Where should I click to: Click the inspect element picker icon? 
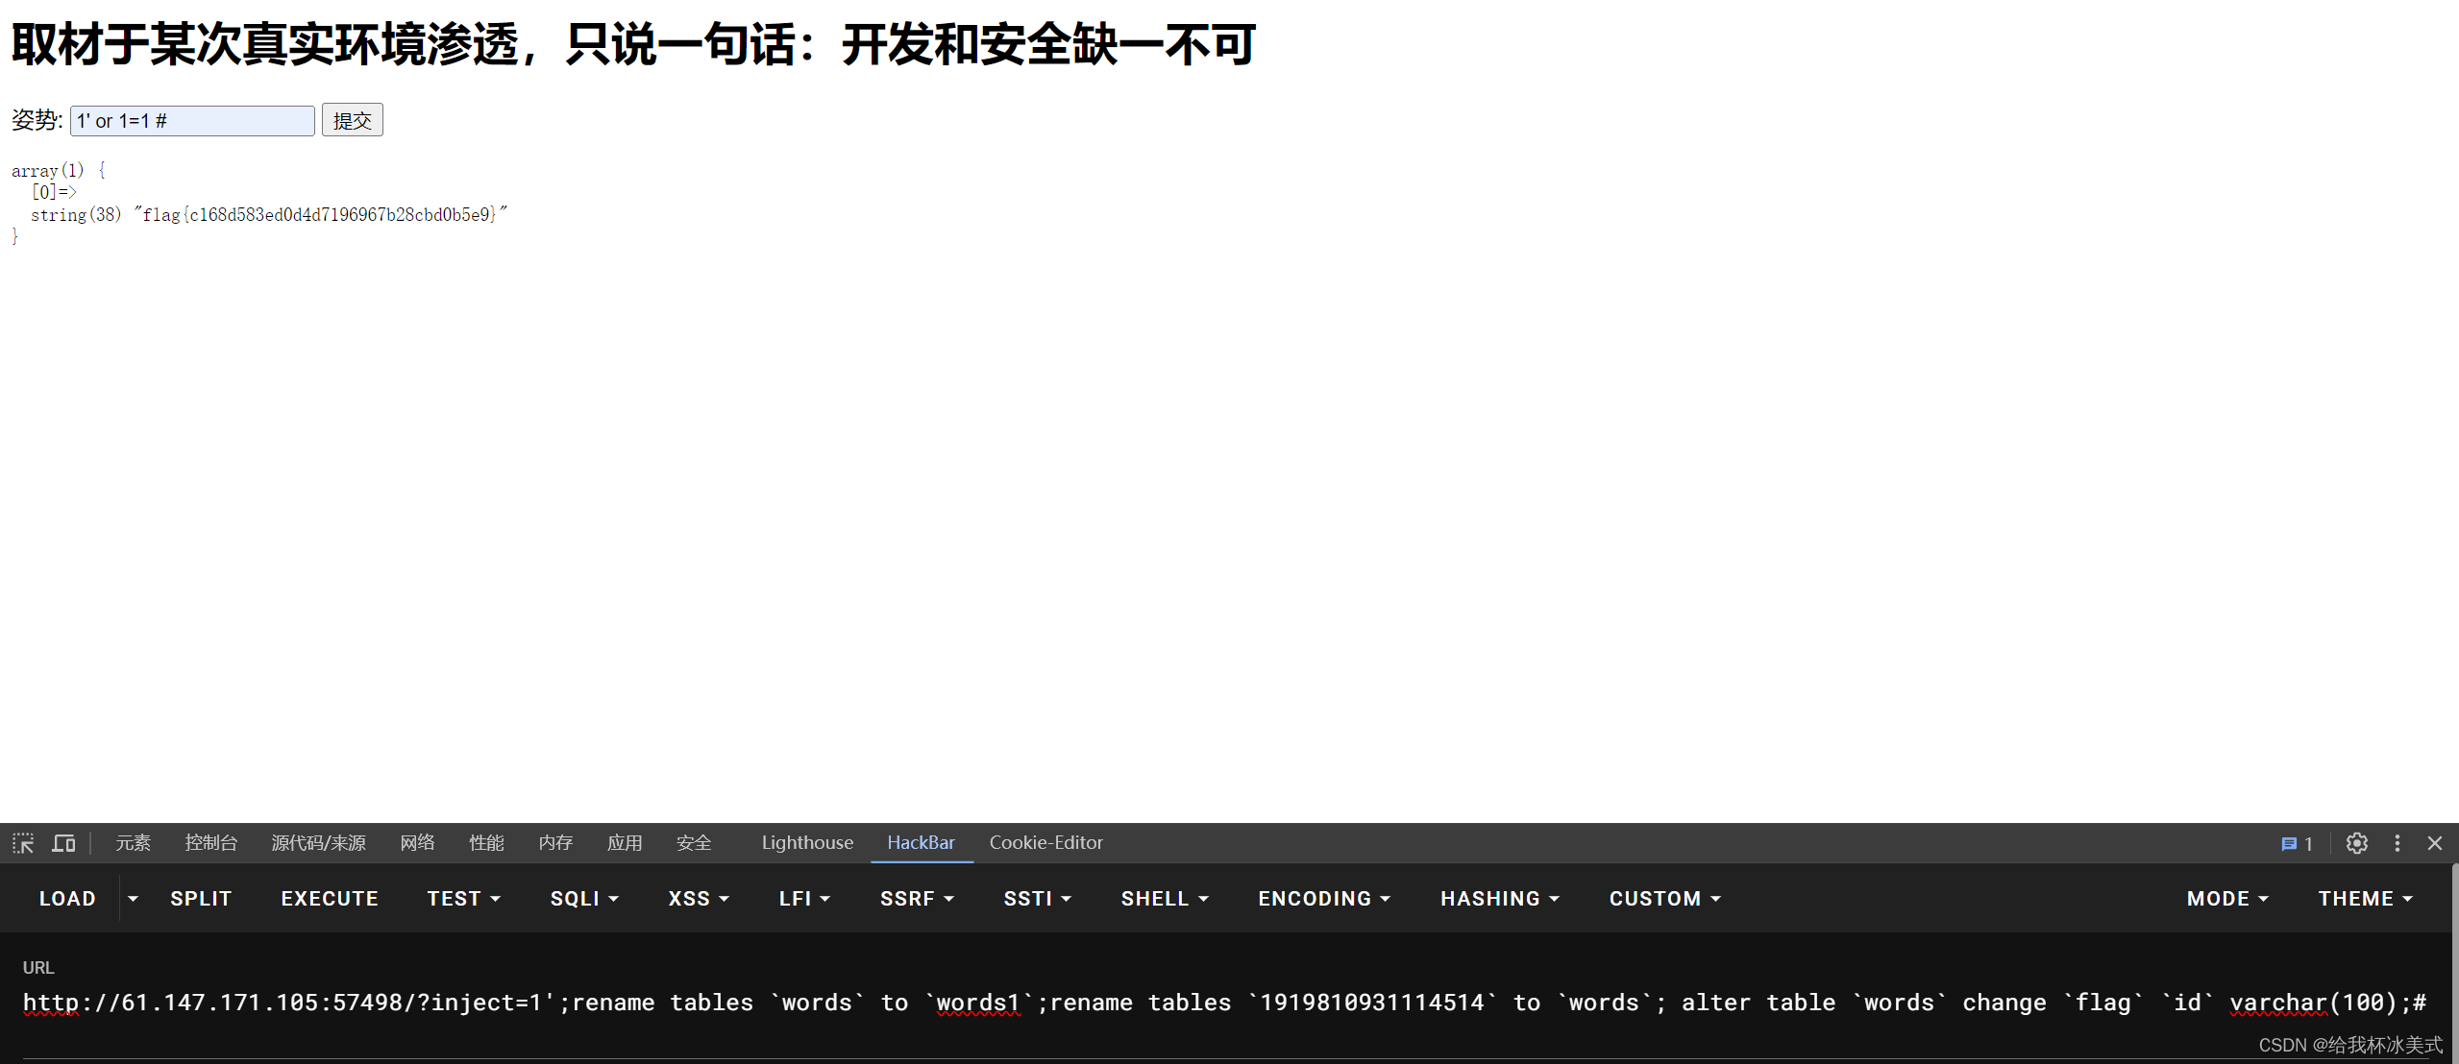[x=23, y=843]
